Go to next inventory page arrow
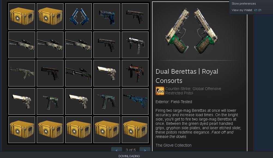This screenshot has height=158, width=273. (145, 150)
